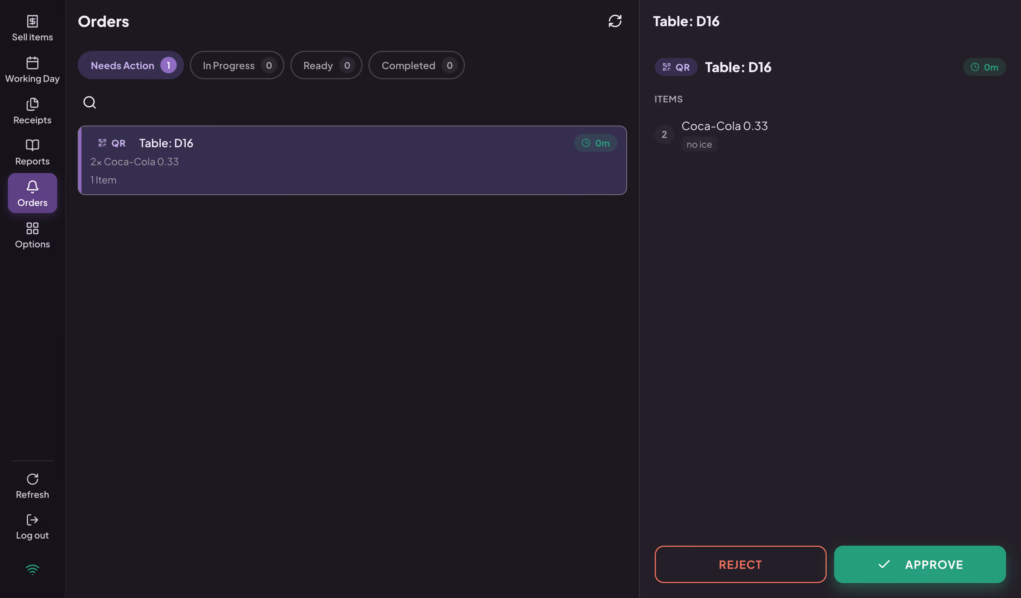The image size is (1021, 598).
Task: View the Completed orders tab
Action: [x=416, y=65]
